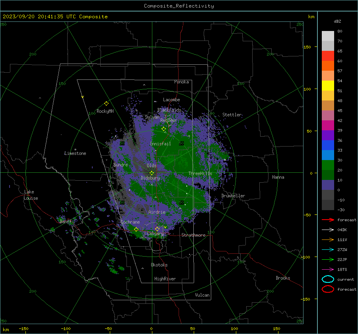Click the Blackfalds town label
Viewport: 358px width, 334px height.
[x=169, y=110]
